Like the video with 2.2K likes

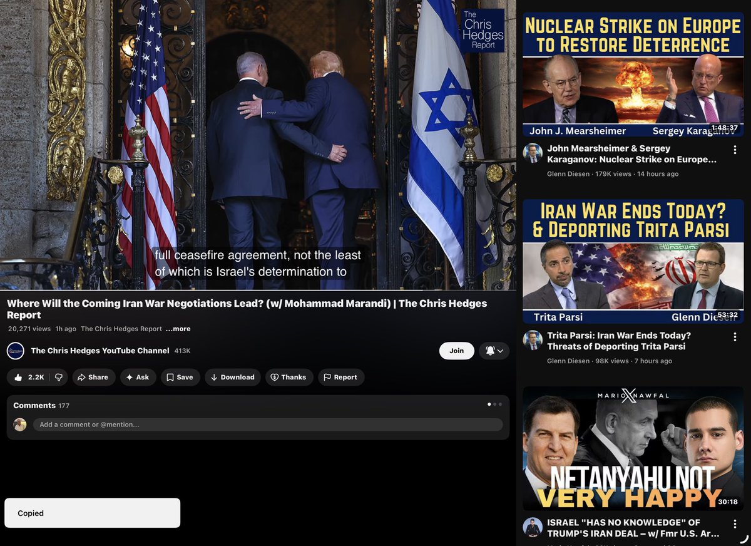pos(28,377)
